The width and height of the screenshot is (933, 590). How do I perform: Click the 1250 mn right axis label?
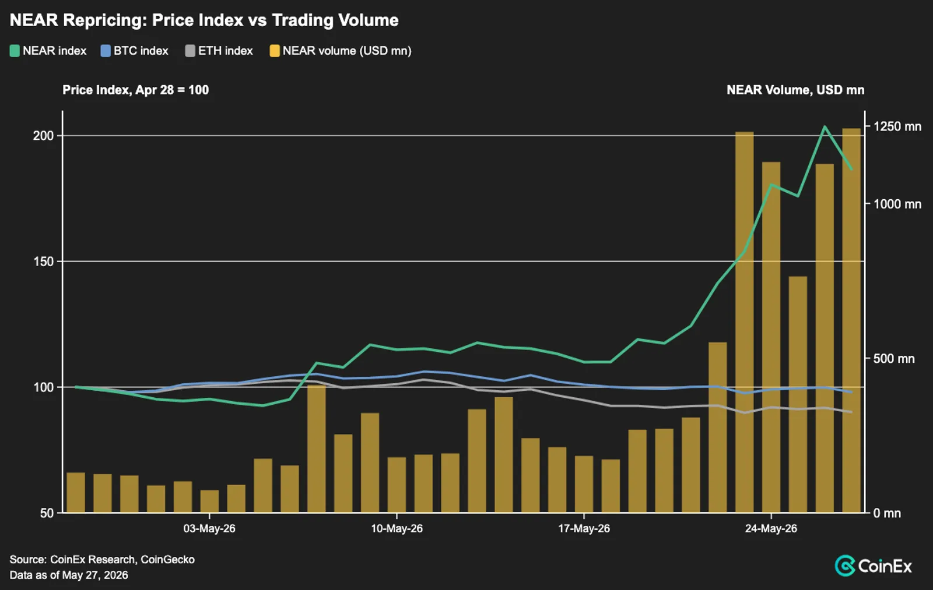click(x=897, y=126)
